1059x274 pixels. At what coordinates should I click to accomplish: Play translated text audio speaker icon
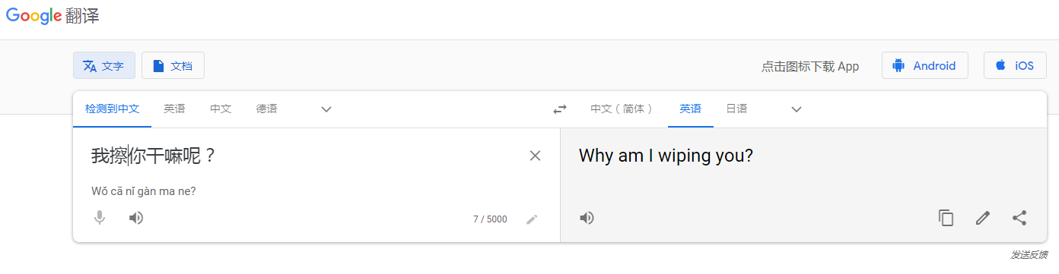coord(587,218)
